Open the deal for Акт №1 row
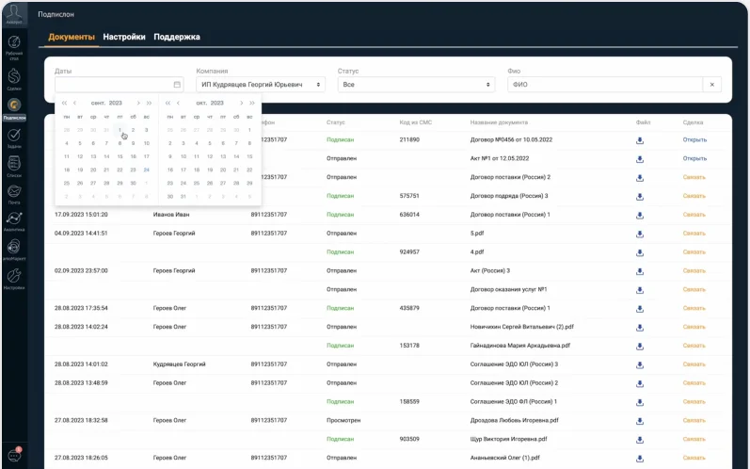 tap(694, 158)
